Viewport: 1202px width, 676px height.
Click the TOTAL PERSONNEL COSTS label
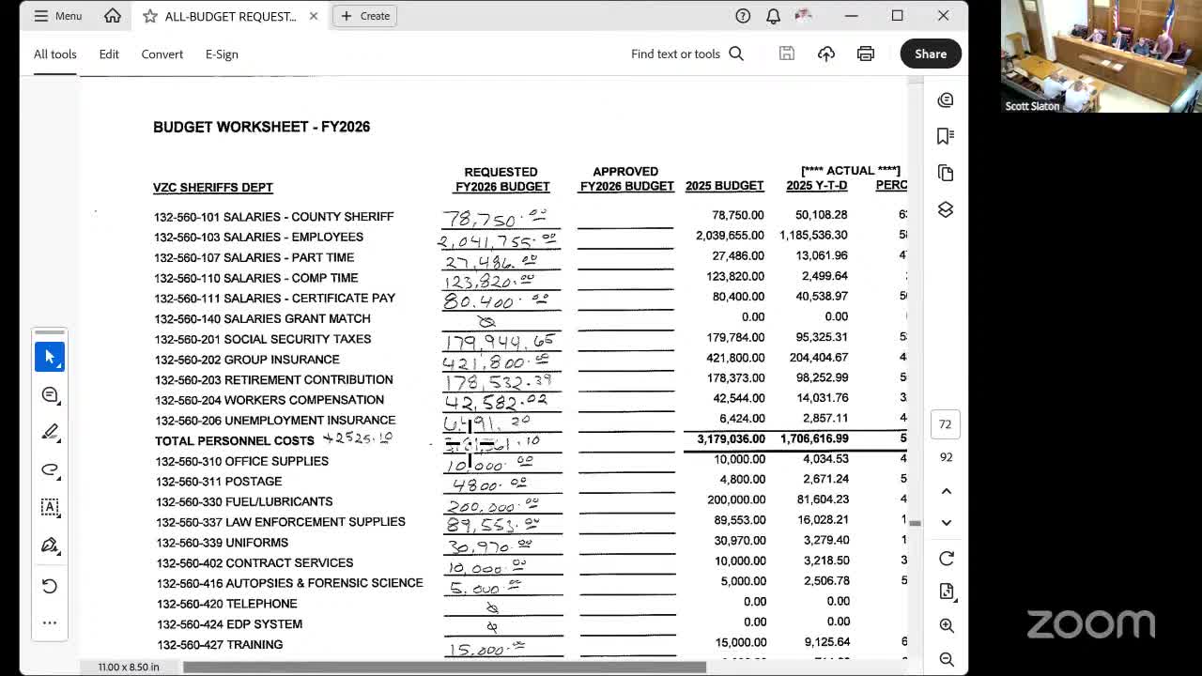pos(235,441)
